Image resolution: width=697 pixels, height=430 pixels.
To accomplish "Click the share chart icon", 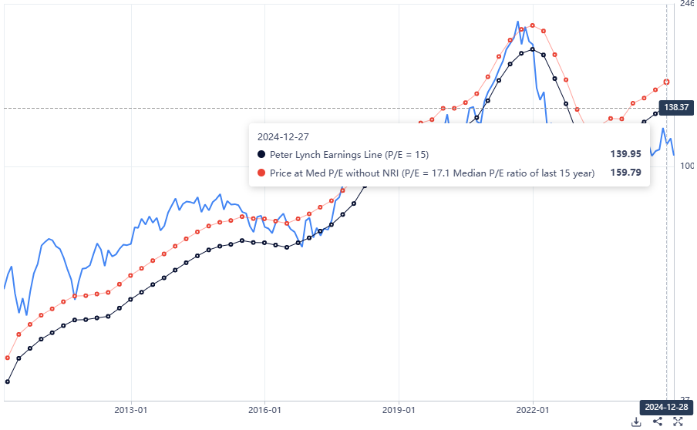I will (x=658, y=422).
